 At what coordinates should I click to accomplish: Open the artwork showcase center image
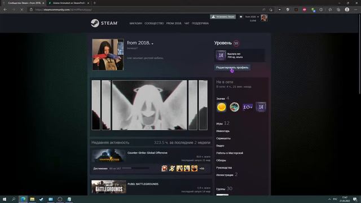tap(149, 105)
